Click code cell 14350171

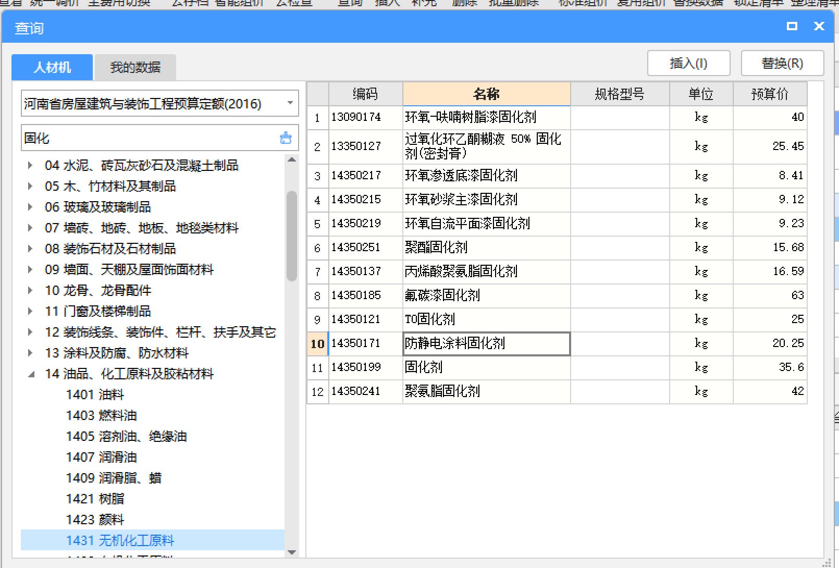365,343
